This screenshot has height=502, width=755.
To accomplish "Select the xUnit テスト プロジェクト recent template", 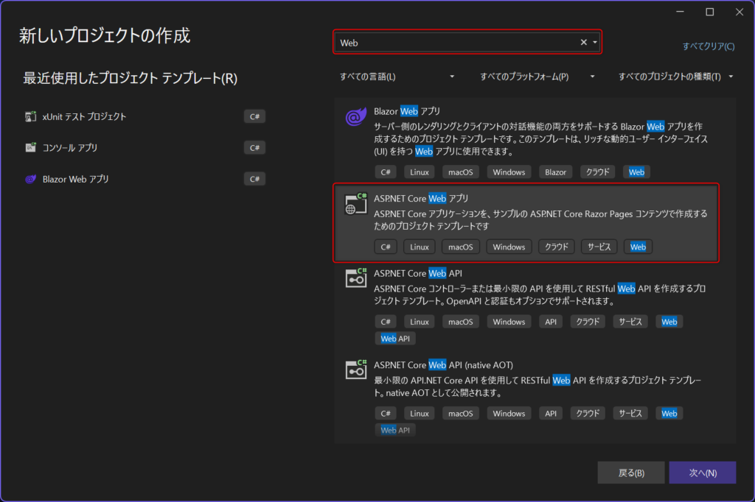I will tap(145, 116).
